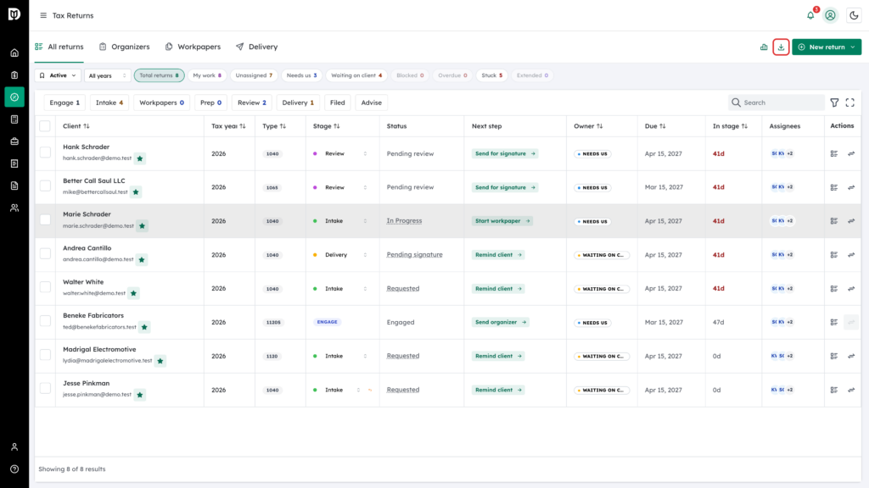Image resolution: width=869 pixels, height=488 pixels.
Task: Toggle dark mode moon icon
Action: tap(854, 15)
